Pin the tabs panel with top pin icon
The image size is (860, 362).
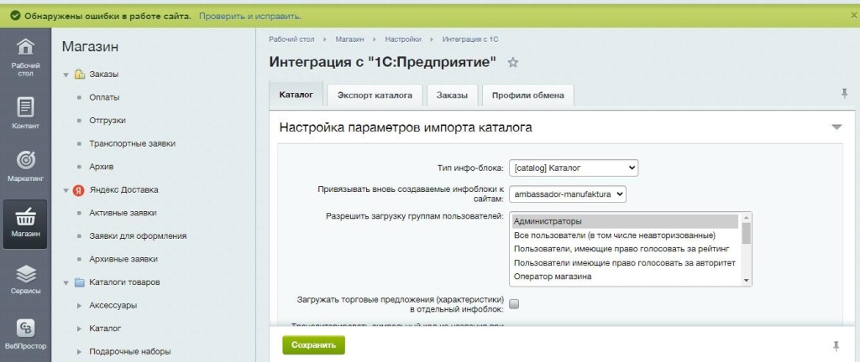pyautogui.click(x=845, y=94)
